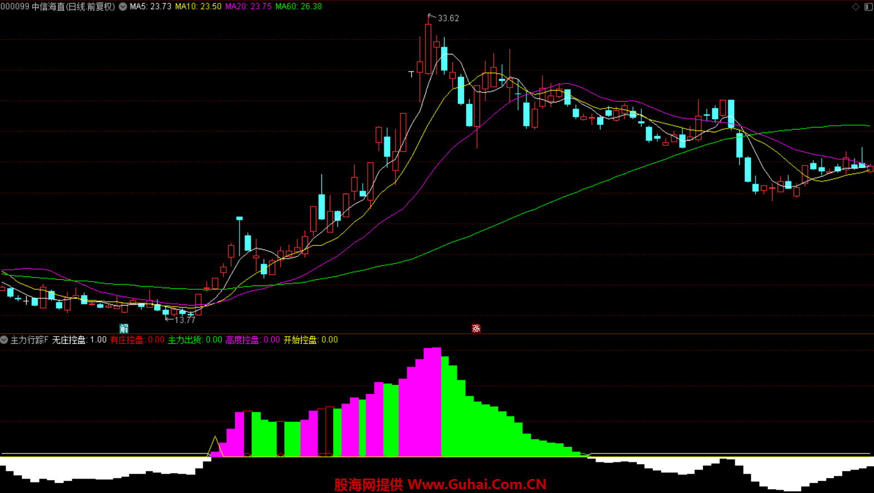
Task: Click the magenta 高度控盘 indicator label
Action: click(252, 339)
